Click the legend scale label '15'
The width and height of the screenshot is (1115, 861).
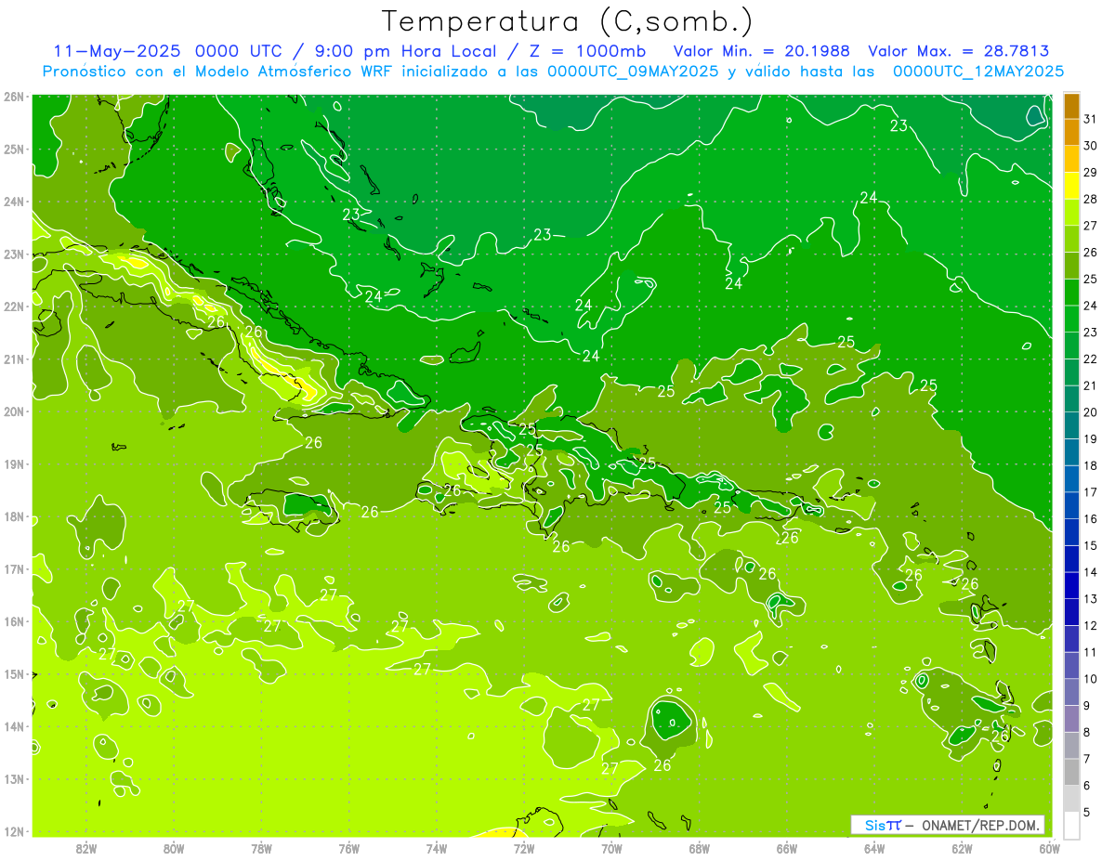[x=1091, y=546]
